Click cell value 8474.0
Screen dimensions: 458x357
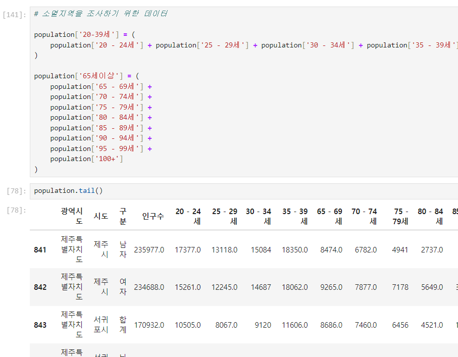pos(331,250)
